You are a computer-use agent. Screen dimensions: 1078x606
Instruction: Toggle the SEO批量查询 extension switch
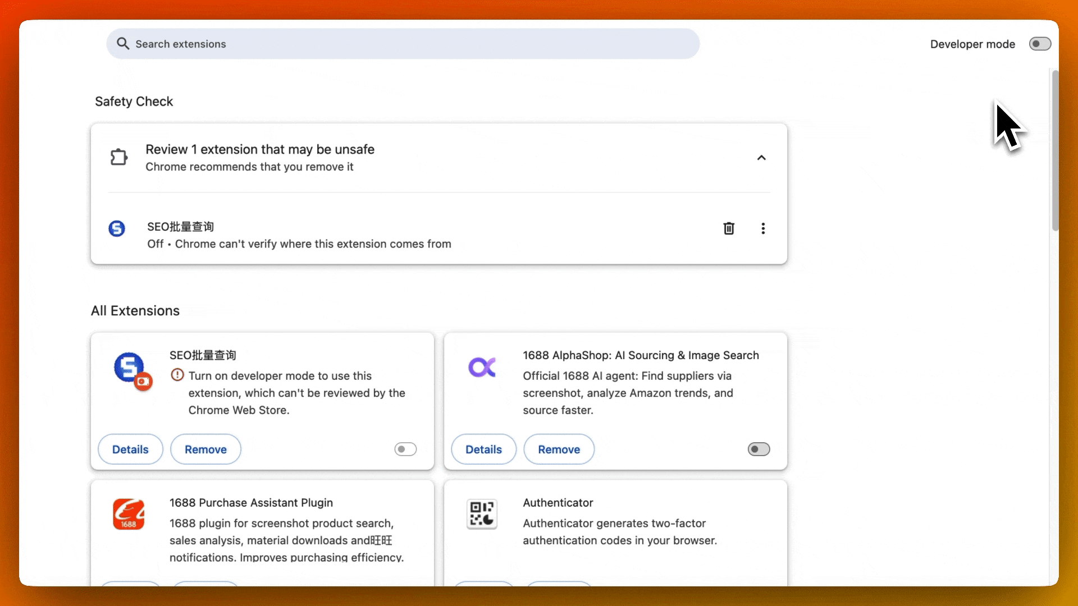(x=405, y=449)
